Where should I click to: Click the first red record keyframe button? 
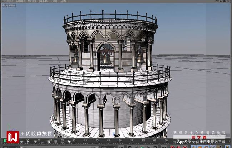tap(172, 147)
